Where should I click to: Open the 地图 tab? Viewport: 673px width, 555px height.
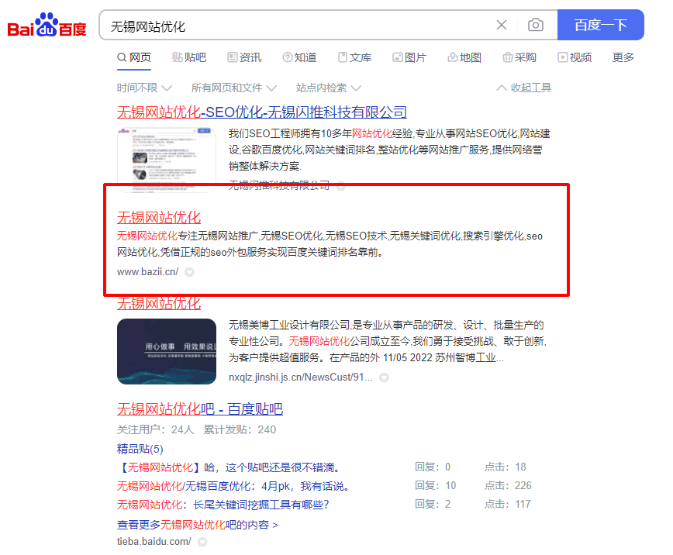point(464,57)
